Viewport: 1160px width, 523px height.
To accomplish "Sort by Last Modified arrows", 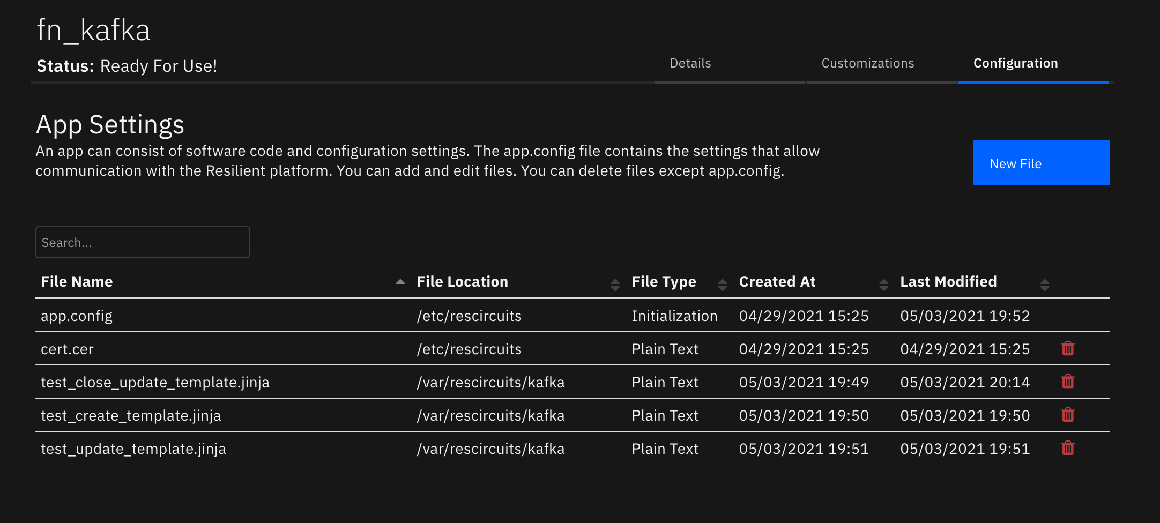I will pyautogui.click(x=1045, y=285).
